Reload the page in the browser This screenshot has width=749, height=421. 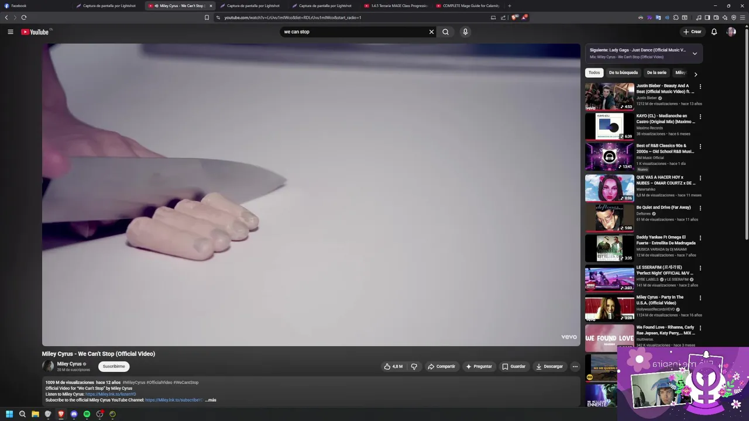(x=24, y=18)
